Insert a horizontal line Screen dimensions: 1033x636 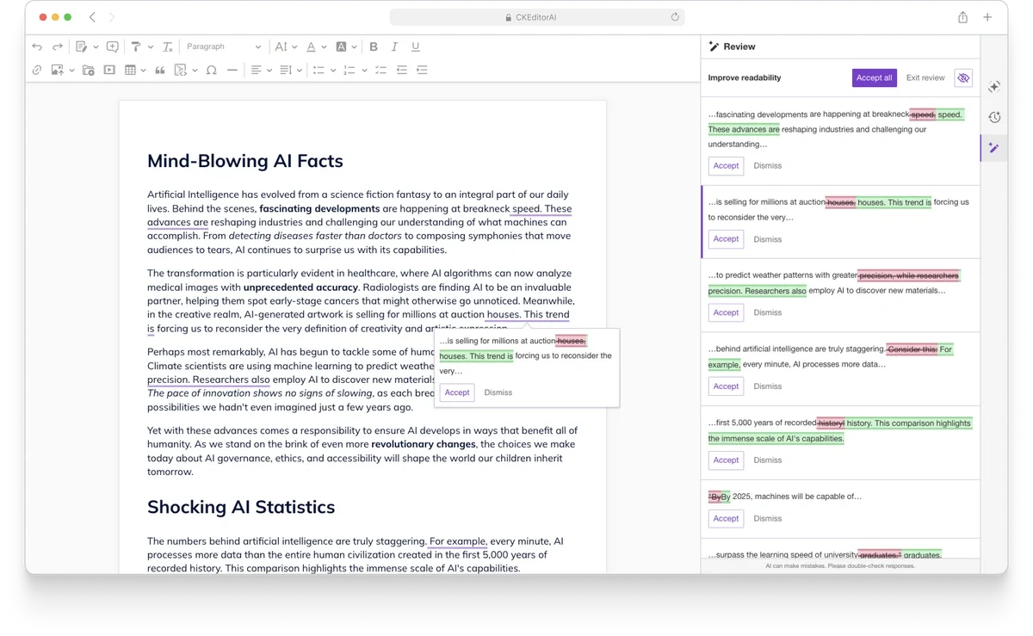(x=232, y=70)
